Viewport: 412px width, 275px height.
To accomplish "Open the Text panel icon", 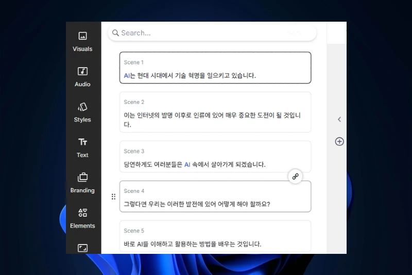I will [x=82, y=142].
